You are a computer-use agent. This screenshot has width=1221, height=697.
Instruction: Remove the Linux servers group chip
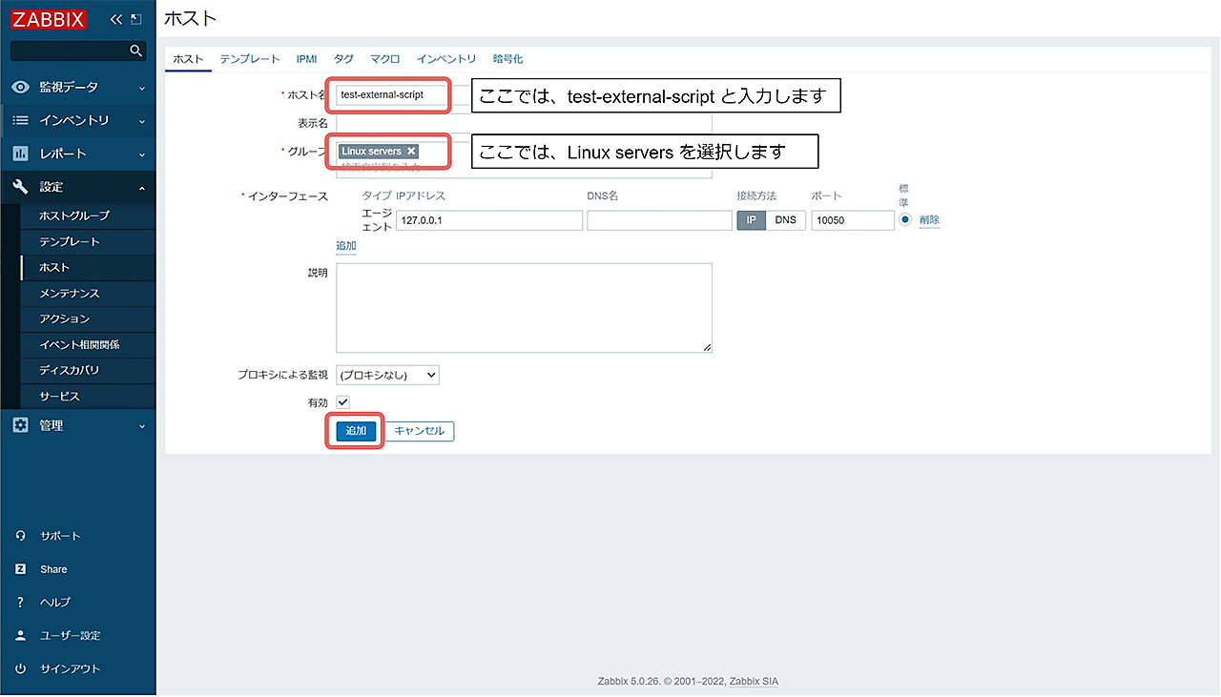tap(411, 150)
